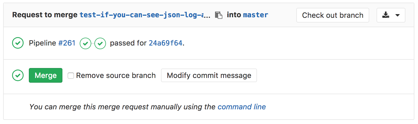This screenshot has width=418, height=124.
Task: Open the command line instructions link
Action: [x=242, y=107]
